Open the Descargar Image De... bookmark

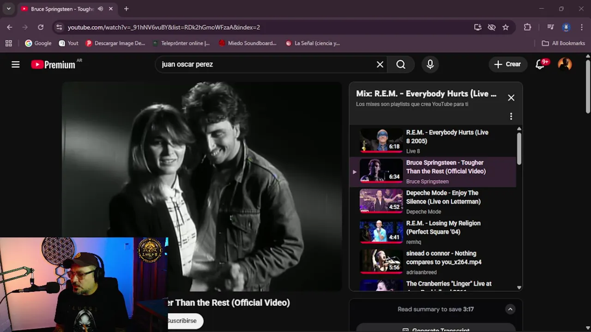tap(115, 43)
